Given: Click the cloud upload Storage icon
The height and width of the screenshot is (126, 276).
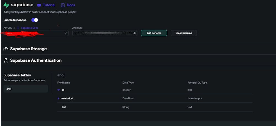Looking at the screenshot, I should click(6, 49).
